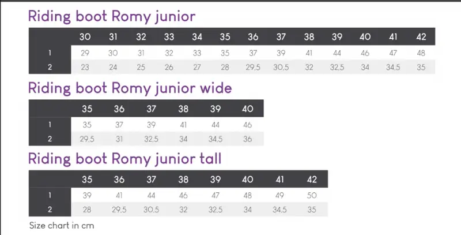Select value 49 in junior tall table

click(x=280, y=195)
